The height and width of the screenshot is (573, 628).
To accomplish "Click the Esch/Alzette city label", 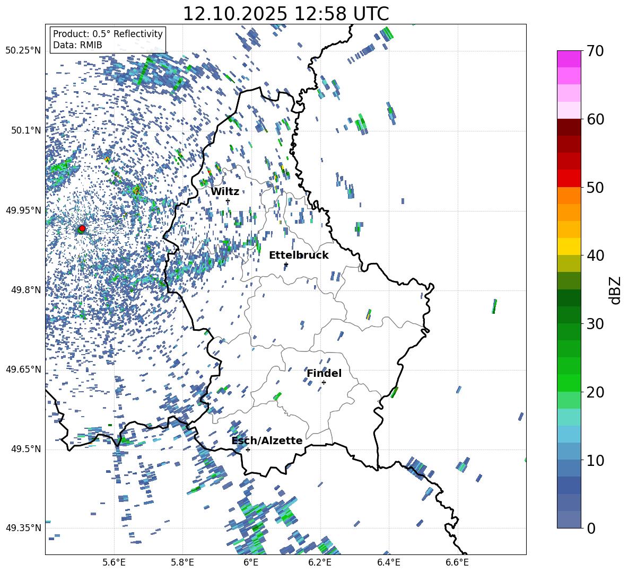I will coord(267,440).
